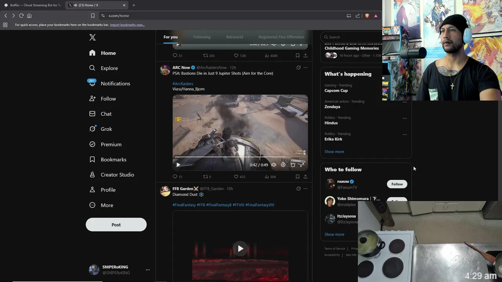Viewport: 502px width, 282px height.
Task: Bookmark the post with 408K views
Action: (x=298, y=56)
